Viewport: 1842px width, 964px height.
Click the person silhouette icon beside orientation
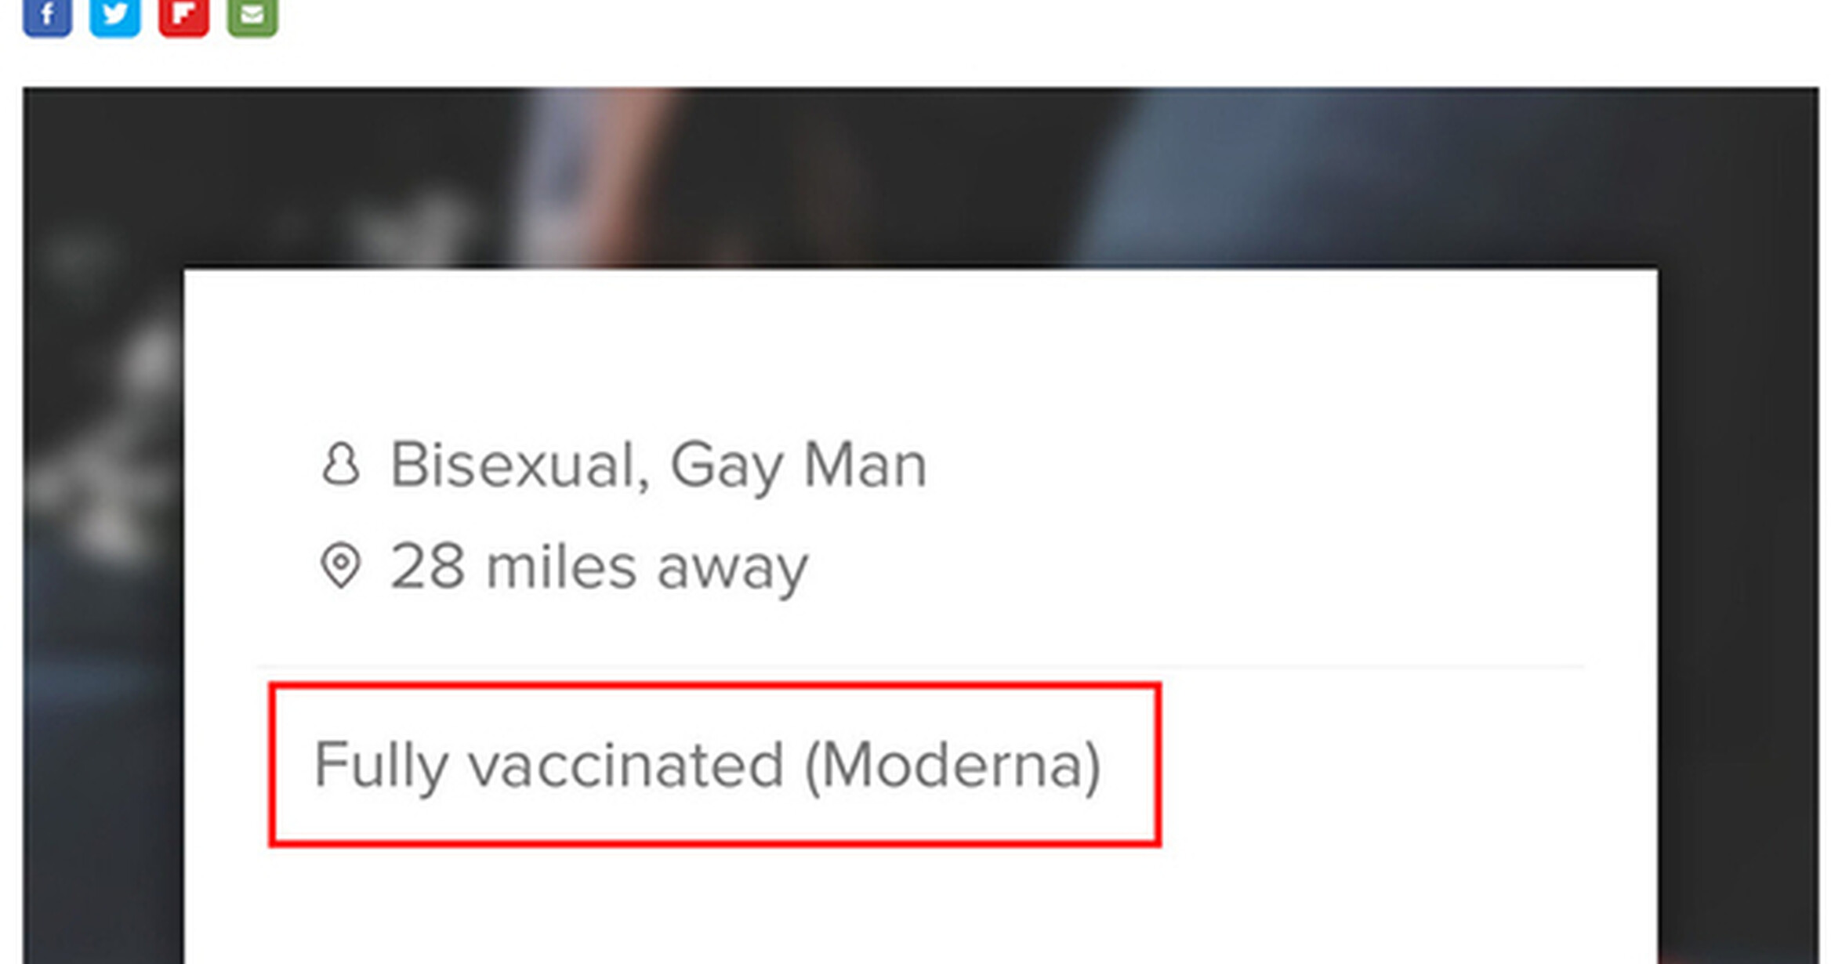coord(341,465)
